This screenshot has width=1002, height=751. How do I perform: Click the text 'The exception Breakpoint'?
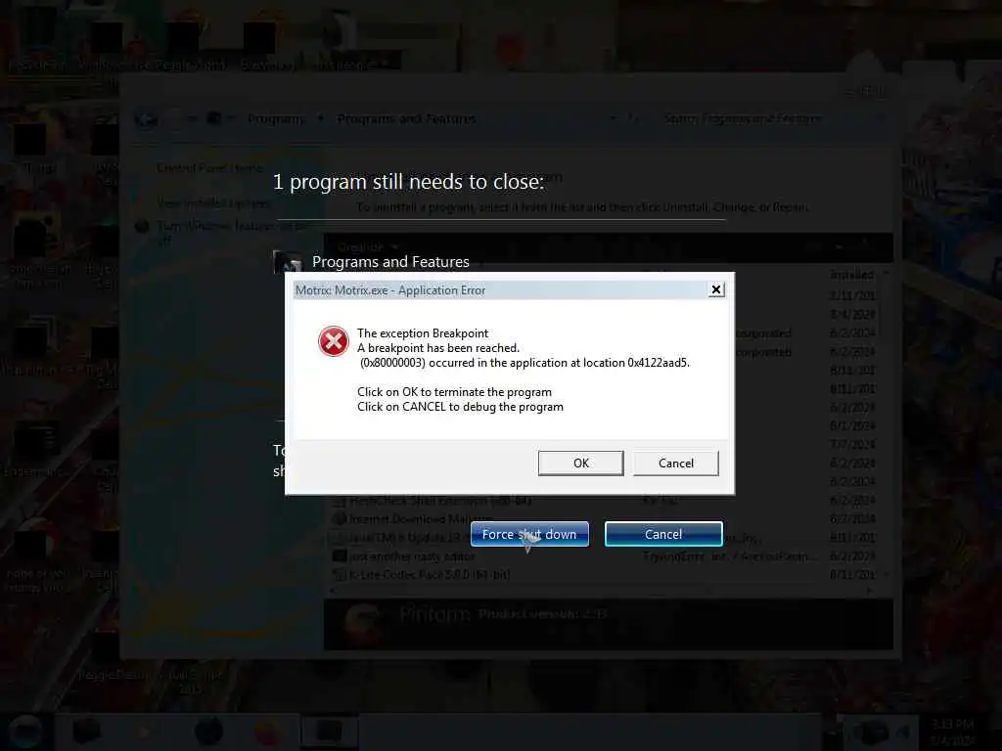[423, 333]
